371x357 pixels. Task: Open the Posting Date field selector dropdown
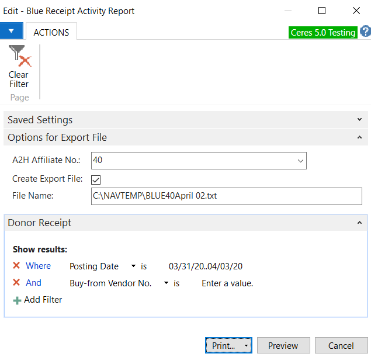(134, 266)
